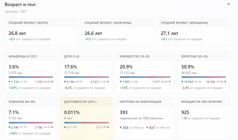The image size is (238, 140).
Task: Click the gender ratio bar in Взрослые card
Action: (x=204, y=77)
